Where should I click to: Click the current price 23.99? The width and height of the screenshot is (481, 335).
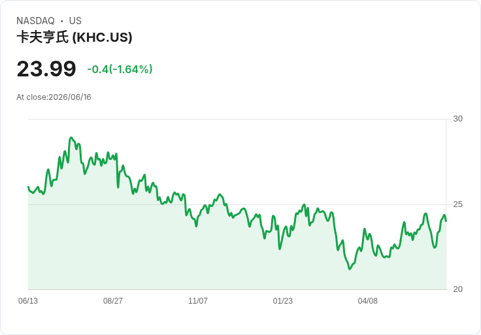tap(46, 69)
